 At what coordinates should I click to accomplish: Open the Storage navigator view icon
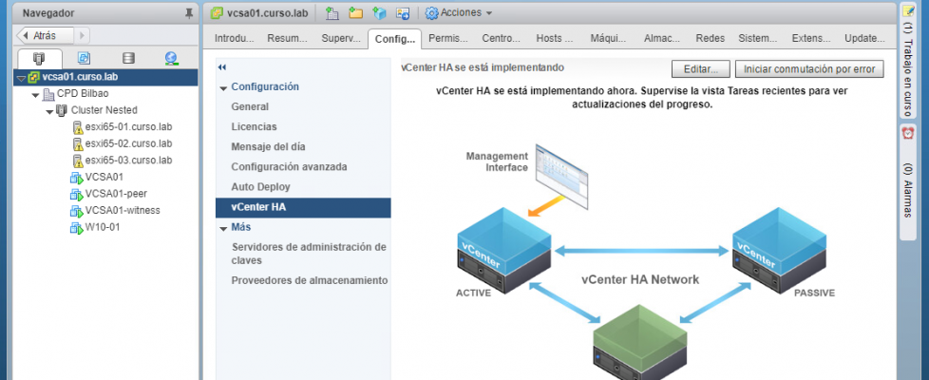pos(128,59)
